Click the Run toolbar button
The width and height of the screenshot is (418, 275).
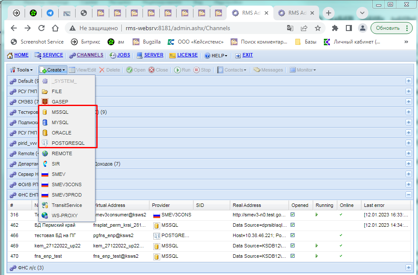tap(182, 70)
